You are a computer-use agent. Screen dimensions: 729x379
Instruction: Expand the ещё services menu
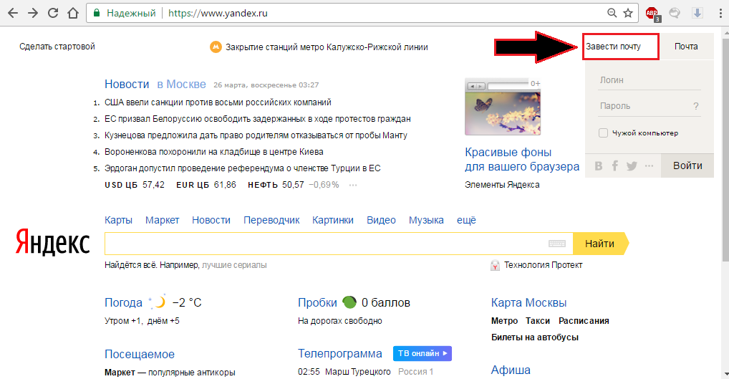(466, 220)
